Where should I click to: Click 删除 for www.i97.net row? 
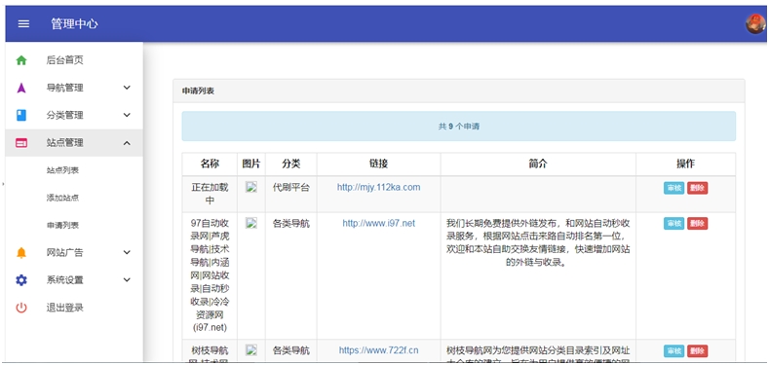pyautogui.click(x=698, y=224)
